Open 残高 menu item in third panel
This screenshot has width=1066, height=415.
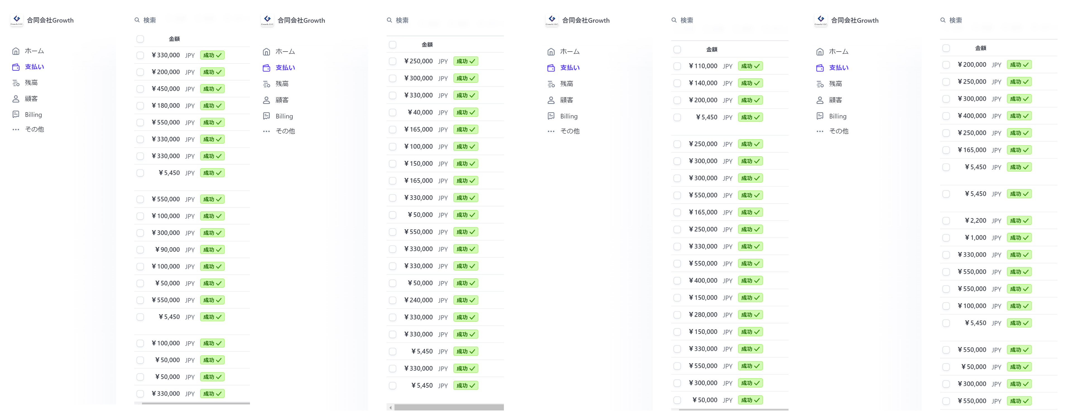click(x=567, y=84)
